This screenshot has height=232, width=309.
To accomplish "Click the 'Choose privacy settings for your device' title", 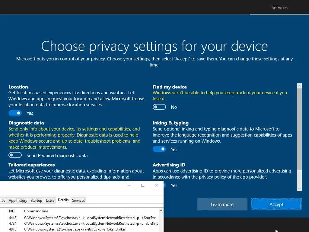I will pyautogui.click(x=154, y=46).
